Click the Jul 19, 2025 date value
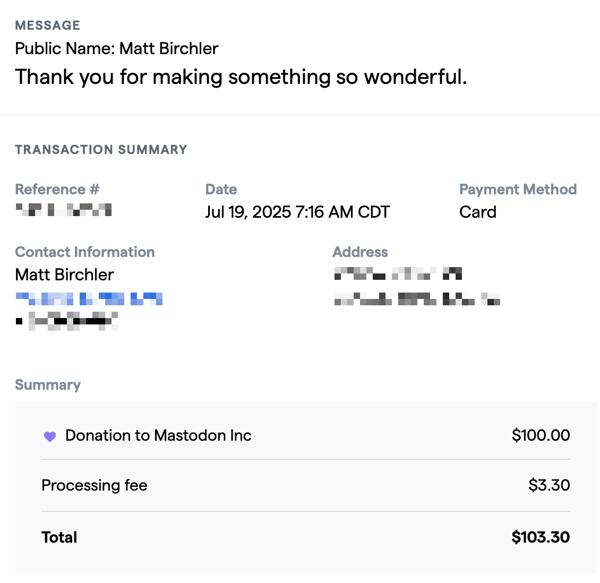Image resolution: width=600 pixels, height=583 pixels. click(x=297, y=212)
